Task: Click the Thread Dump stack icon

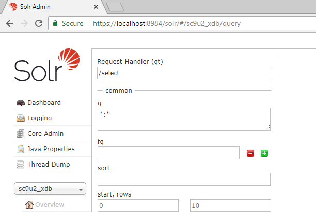Action: coord(21,164)
